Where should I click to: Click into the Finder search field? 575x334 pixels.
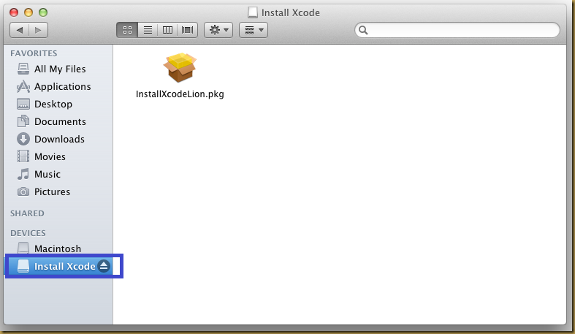point(457,30)
